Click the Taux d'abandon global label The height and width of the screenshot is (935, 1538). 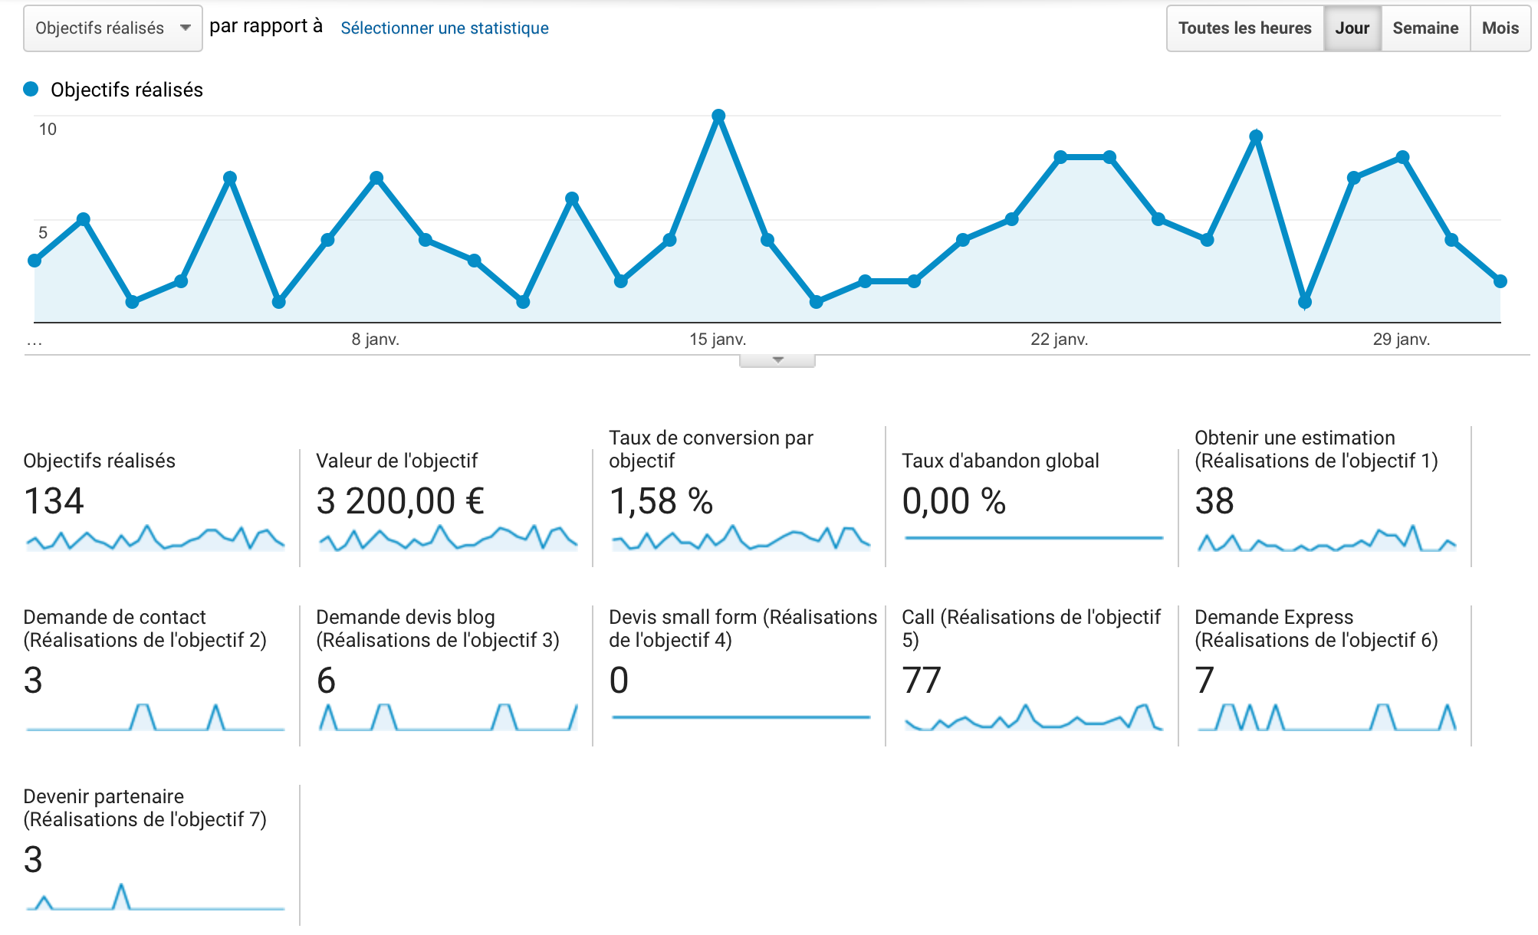[x=1001, y=461]
